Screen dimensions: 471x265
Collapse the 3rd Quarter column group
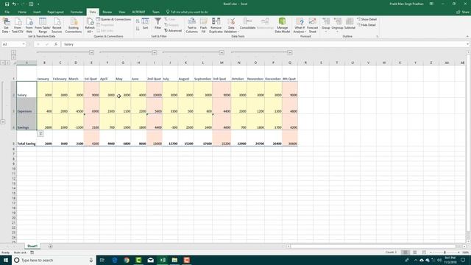coord(222,52)
